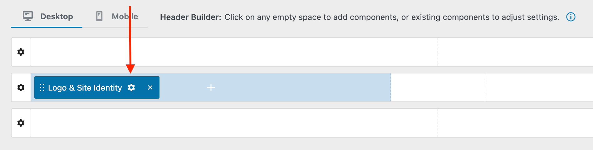Click the empty right section of the bottom row
Image resolution: width=593 pixels, height=150 pixels.
point(515,123)
